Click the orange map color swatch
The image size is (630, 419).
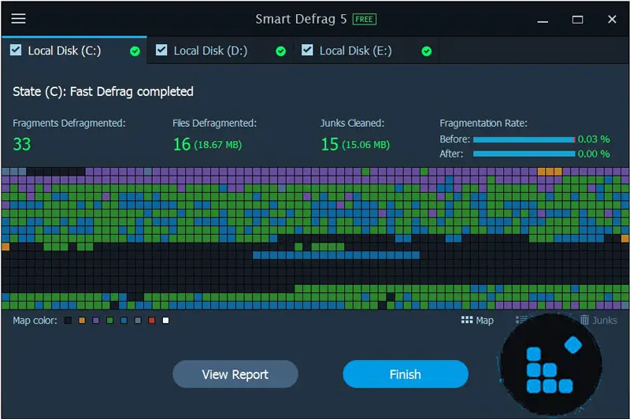pos(82,321)
